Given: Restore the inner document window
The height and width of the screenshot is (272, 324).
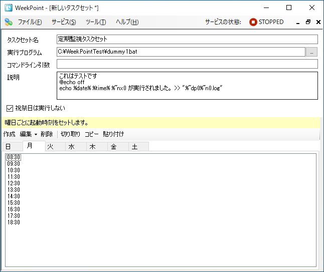Looking at the screenshot, I should coord(308,22).
